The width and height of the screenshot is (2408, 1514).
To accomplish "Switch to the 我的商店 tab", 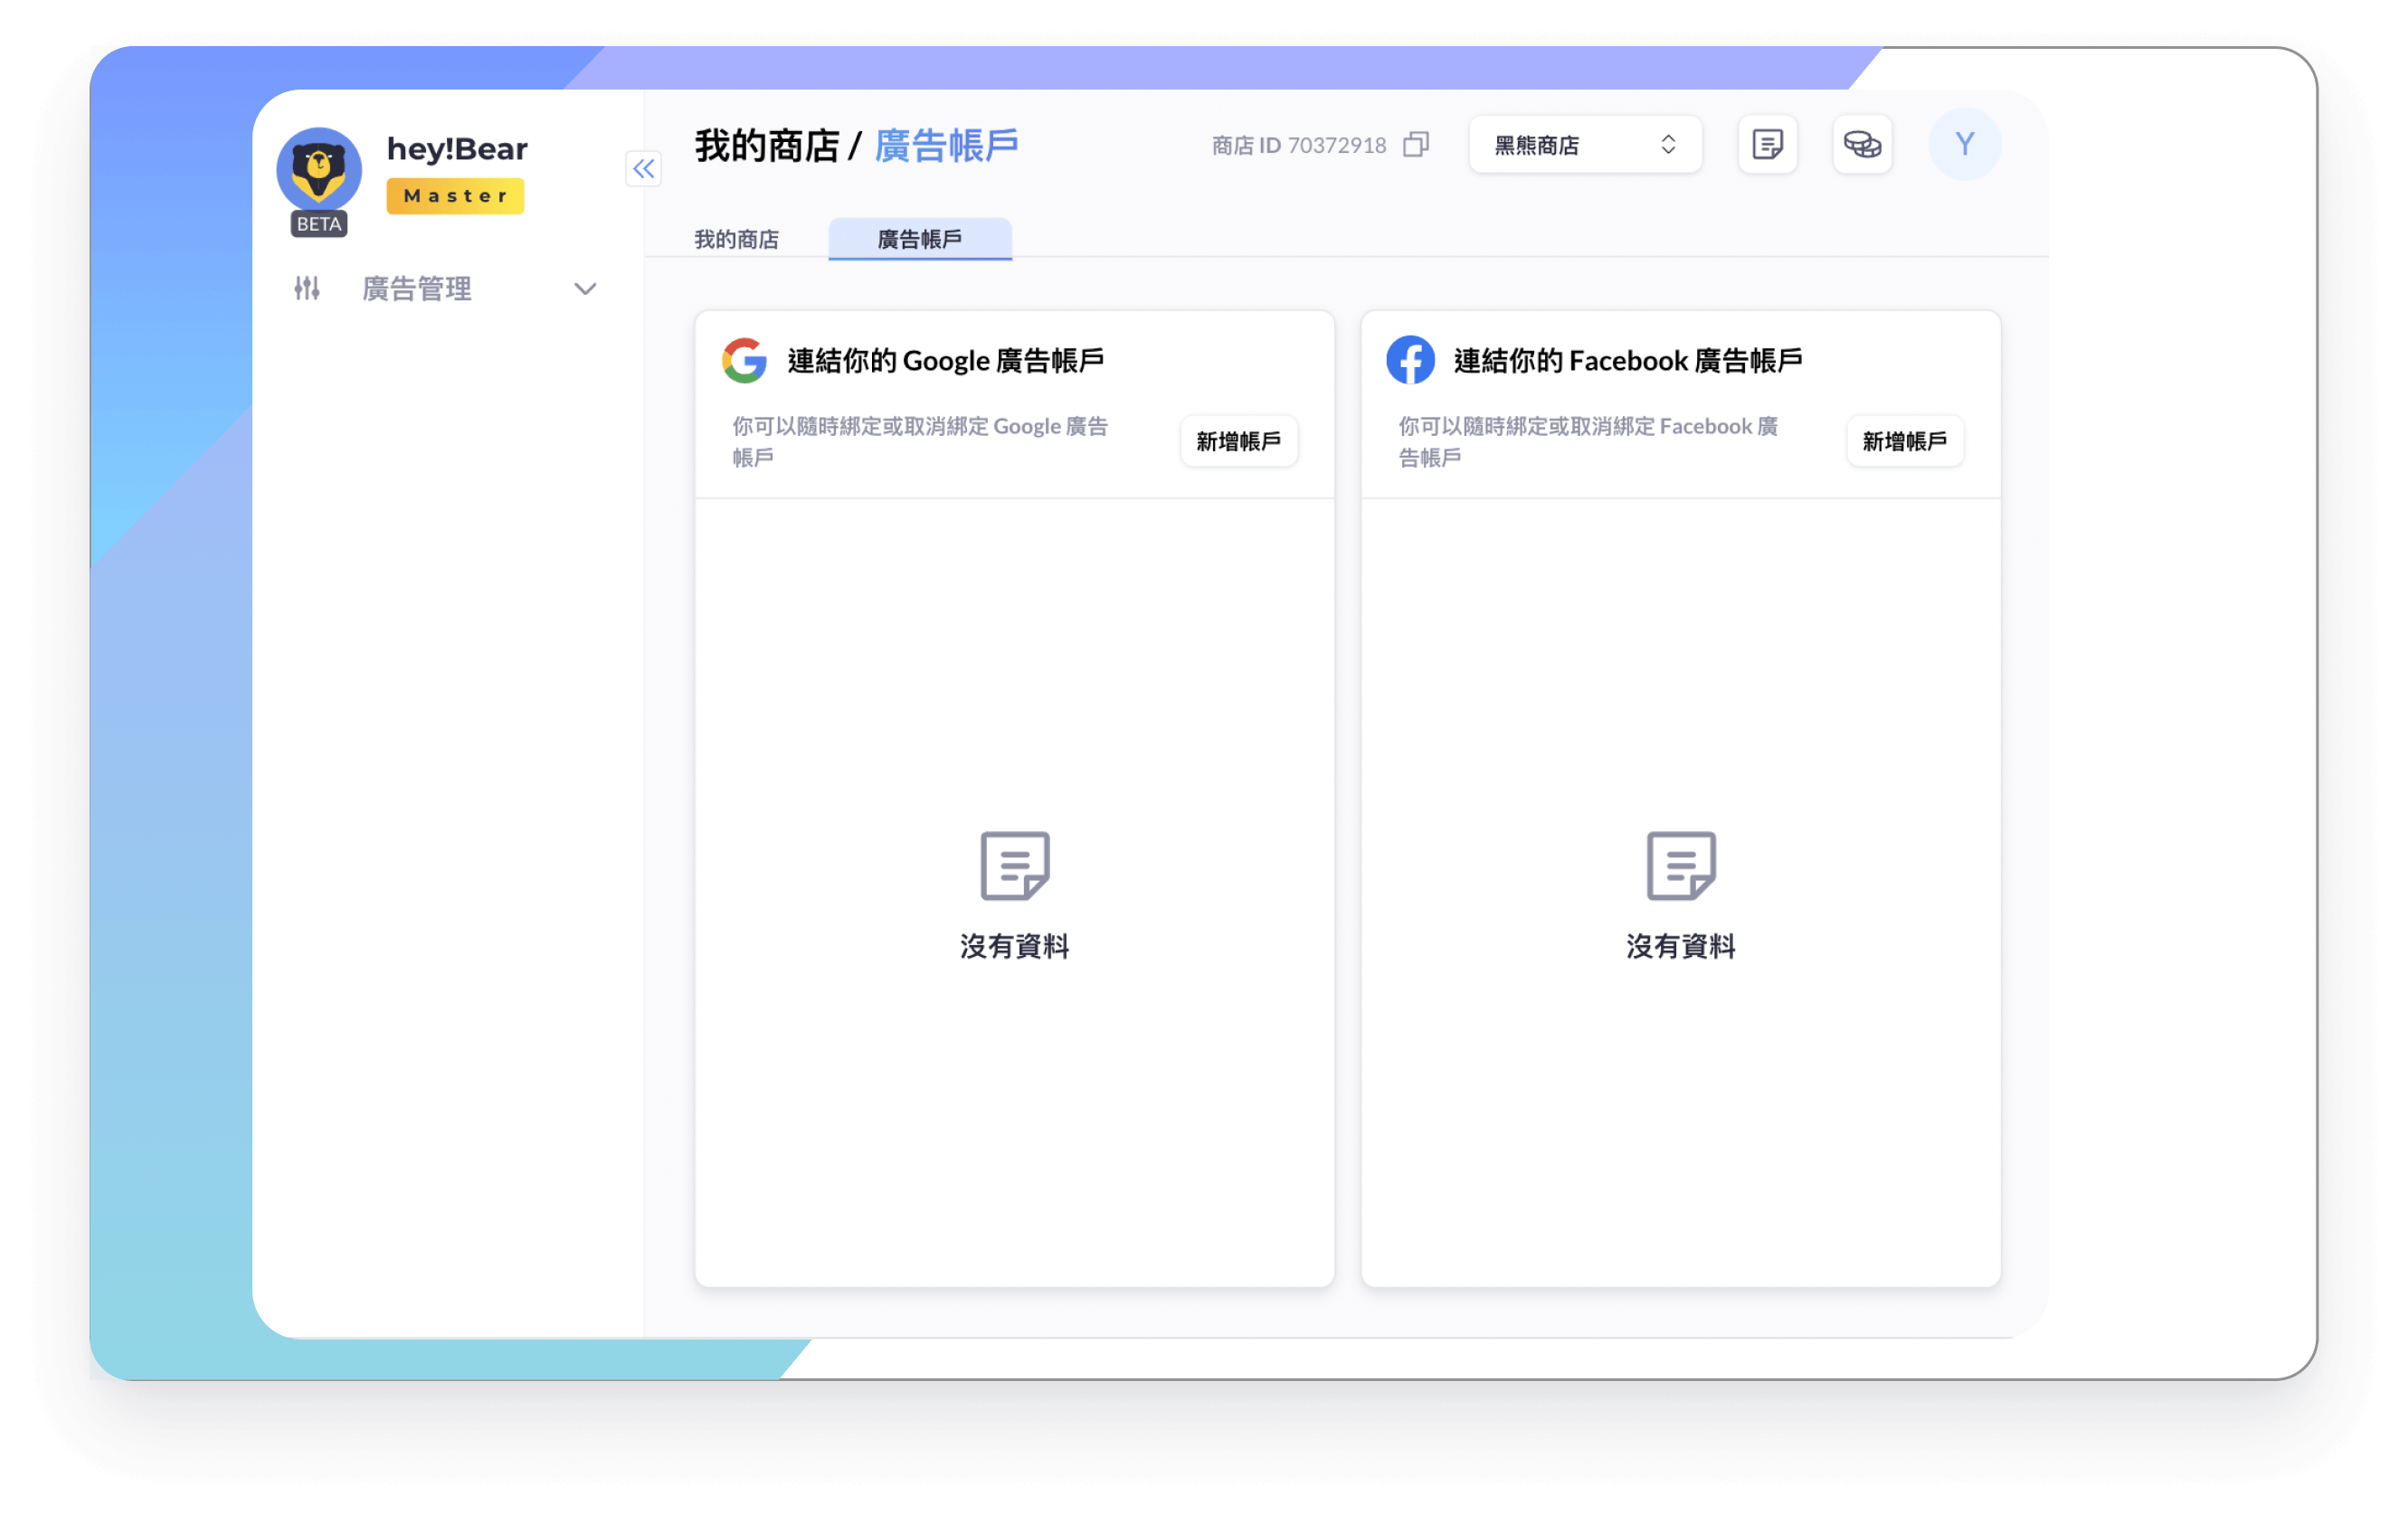I will coord(736,239).
